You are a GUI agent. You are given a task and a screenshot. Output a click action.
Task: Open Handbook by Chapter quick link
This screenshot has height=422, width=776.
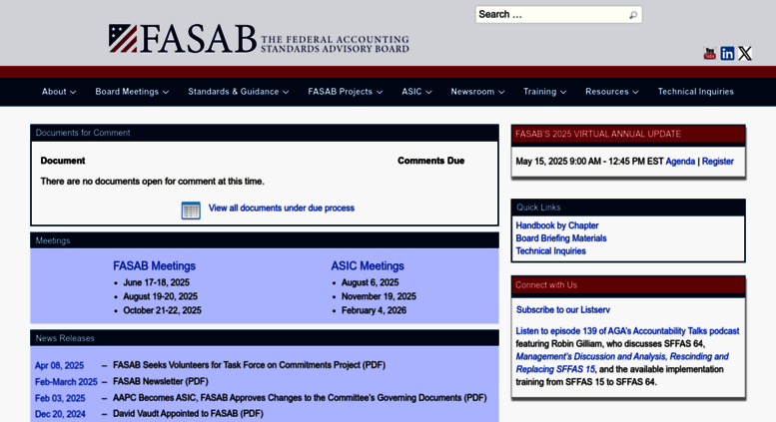(557, 225)
